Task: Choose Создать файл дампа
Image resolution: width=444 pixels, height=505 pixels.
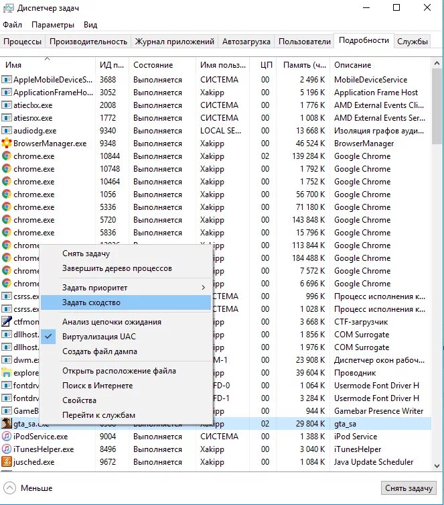Action: coord(126,351)
